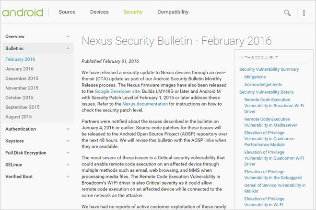Viewport: 316px width, 210px height.
Task: Follow the Google Developer site link
Action: pyautogui.click(x=117, y=91)
